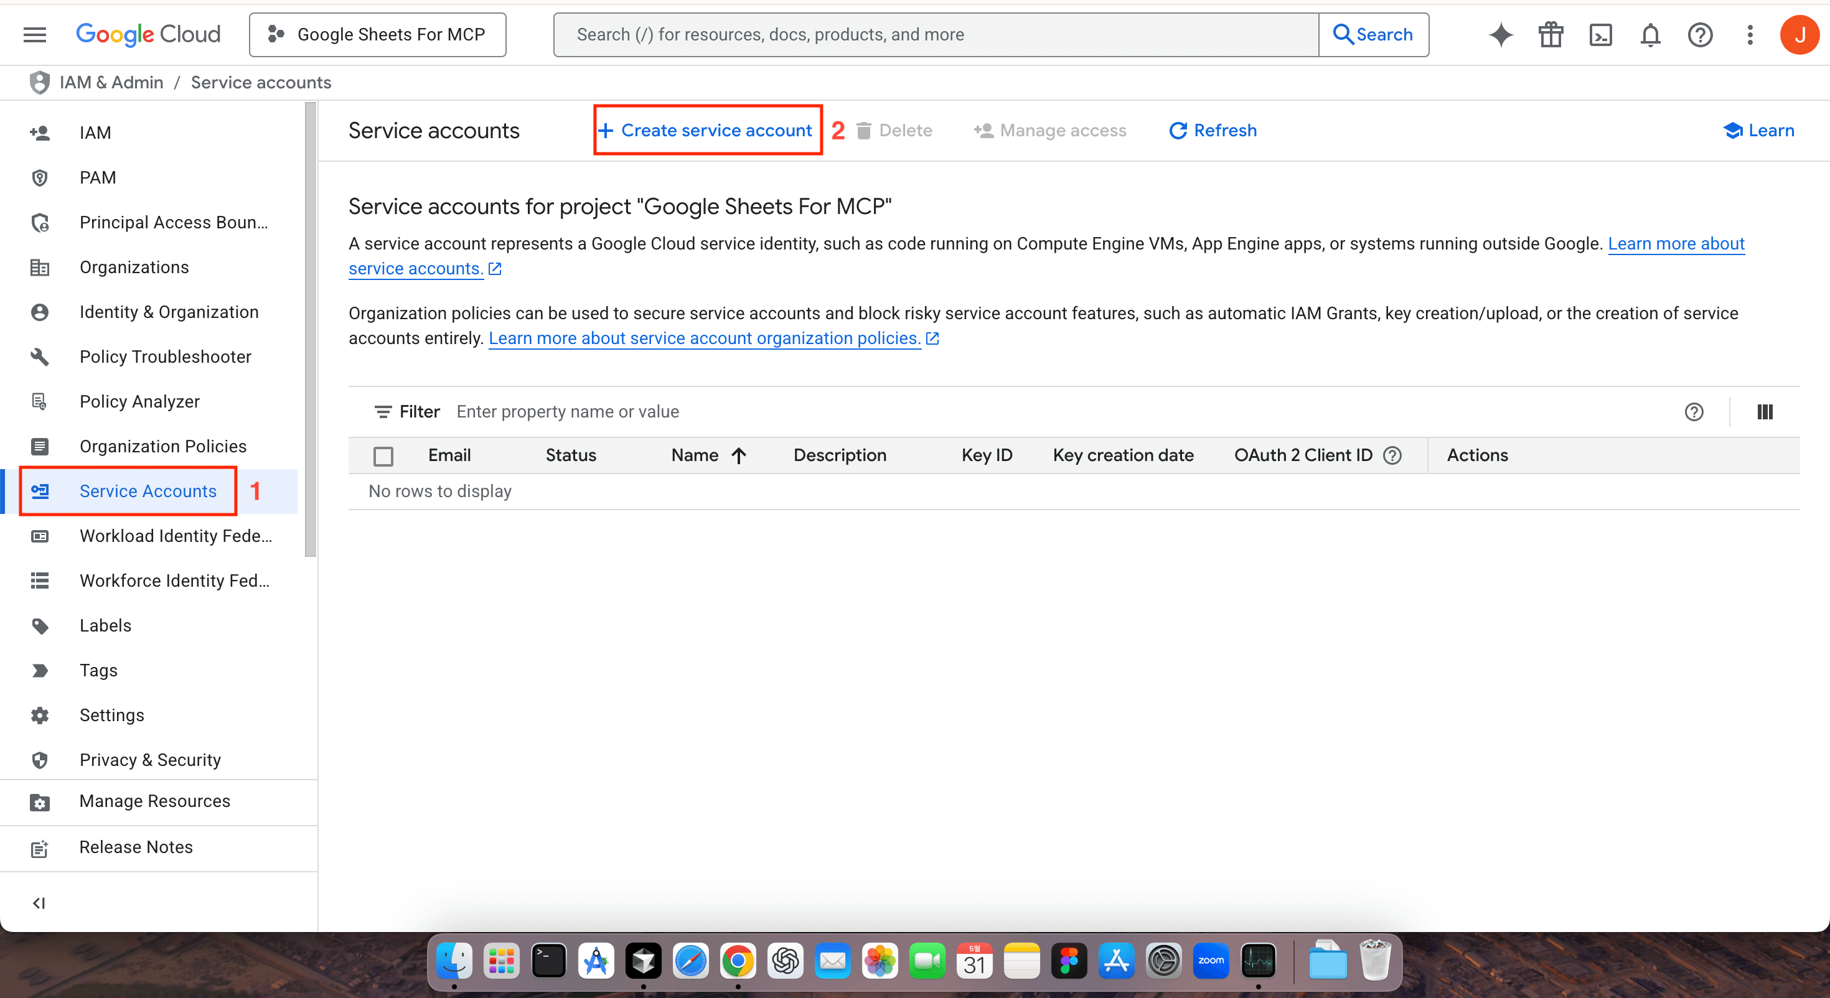Open Organization Policies sidebar item
The width and height of the screenshot is (1830, 998).
point(149,446)
